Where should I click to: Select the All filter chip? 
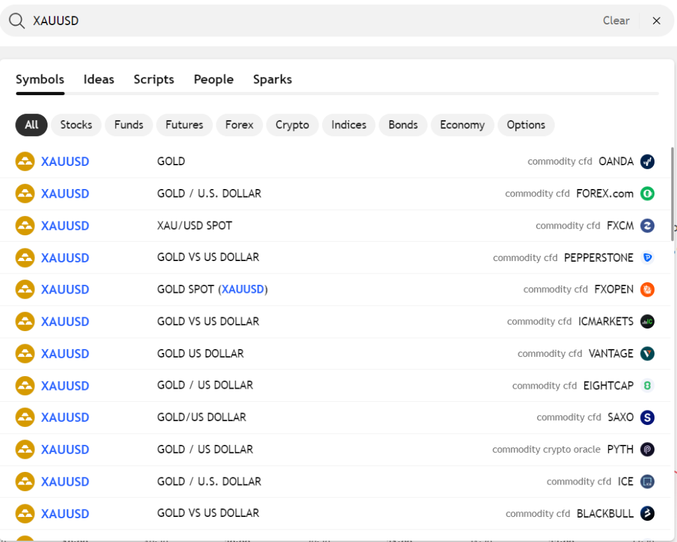click(x=32, y=125)
